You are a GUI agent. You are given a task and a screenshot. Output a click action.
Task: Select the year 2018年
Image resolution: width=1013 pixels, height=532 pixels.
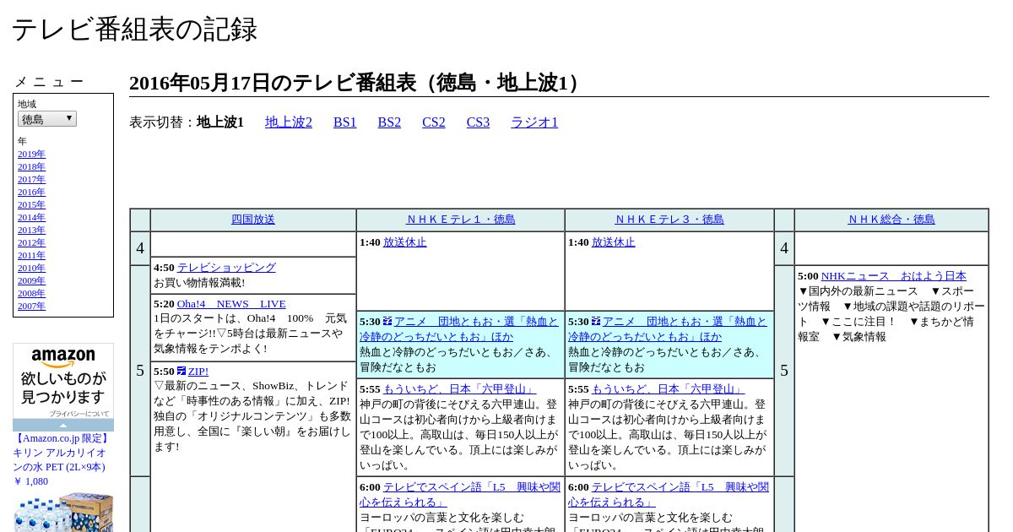coord(31,167)
